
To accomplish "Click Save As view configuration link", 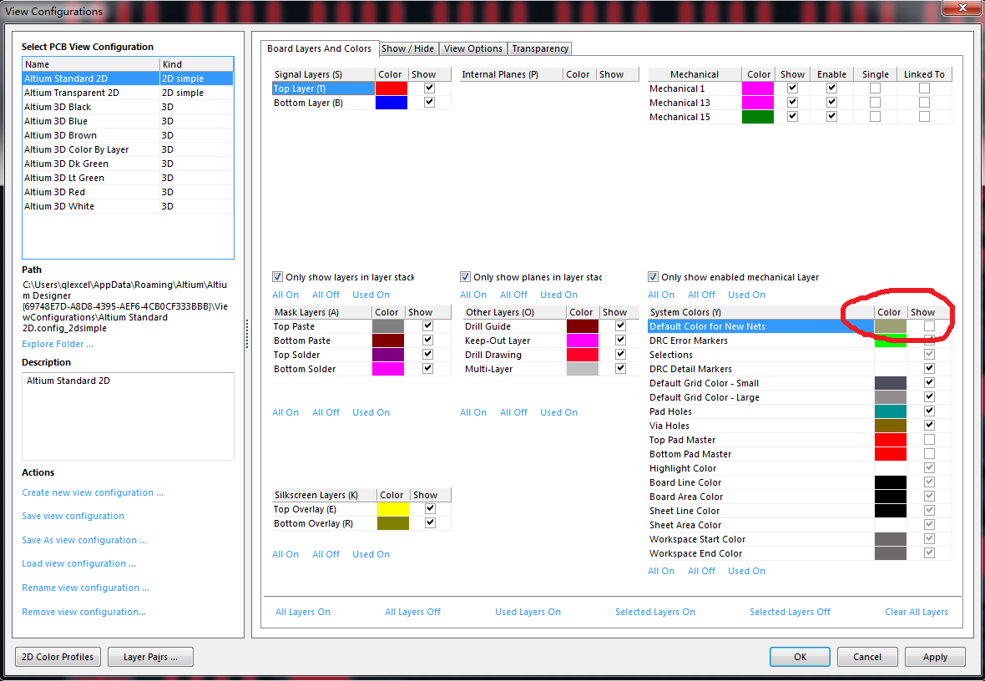I will (84, 540).
